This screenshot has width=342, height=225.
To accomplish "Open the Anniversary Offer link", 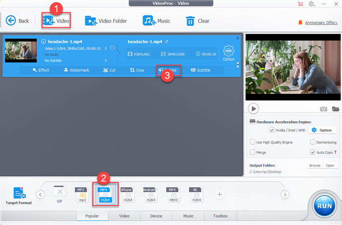I will 321,22.
